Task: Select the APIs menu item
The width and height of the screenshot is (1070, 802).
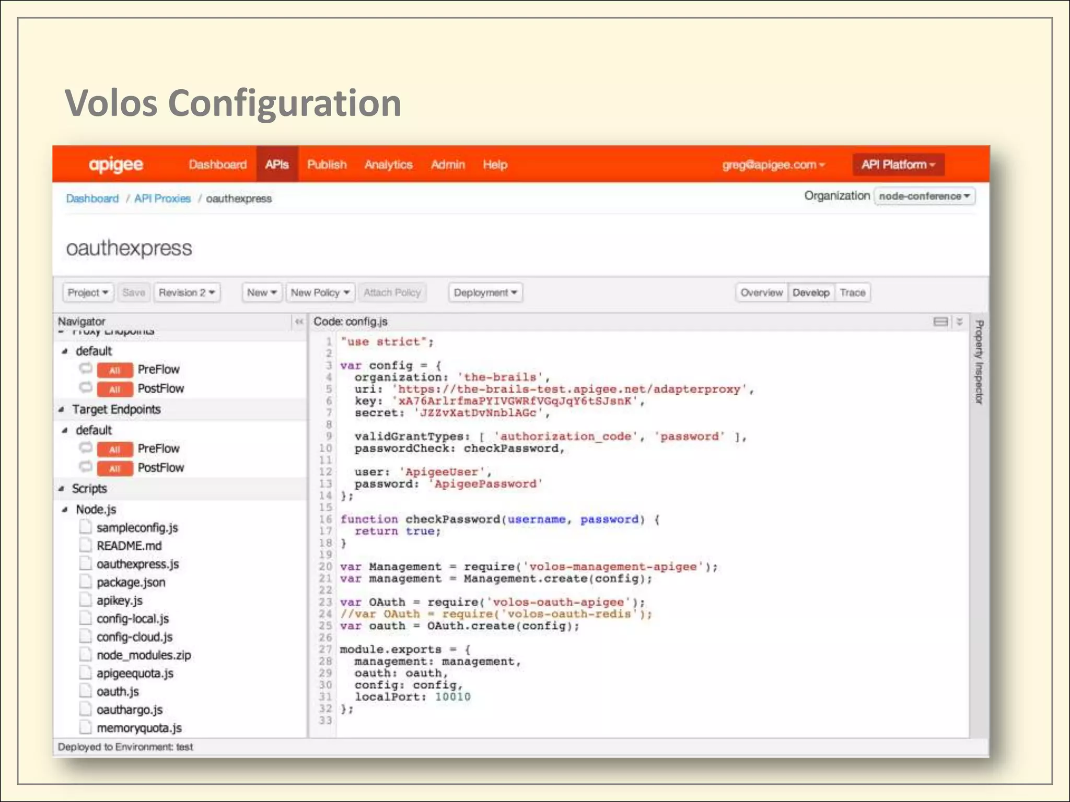Action: [277, 164]
